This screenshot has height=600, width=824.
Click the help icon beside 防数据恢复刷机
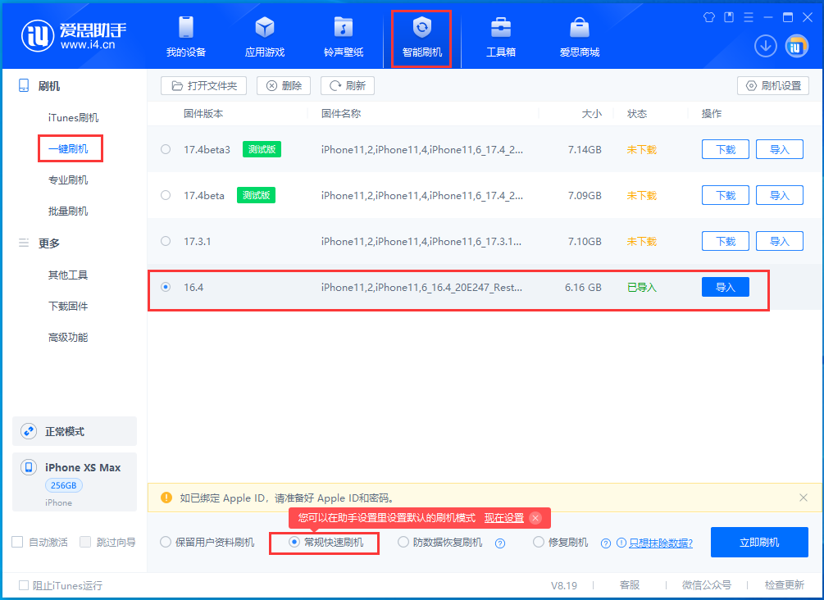point(499,543)
